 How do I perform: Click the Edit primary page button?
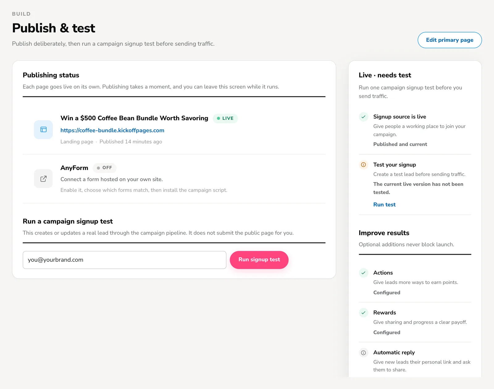pos(450,40)
